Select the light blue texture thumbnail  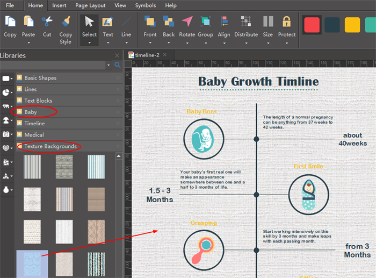(32, 263)
